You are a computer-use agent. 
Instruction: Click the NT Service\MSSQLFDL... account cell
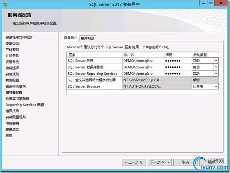tap(143, 80)
